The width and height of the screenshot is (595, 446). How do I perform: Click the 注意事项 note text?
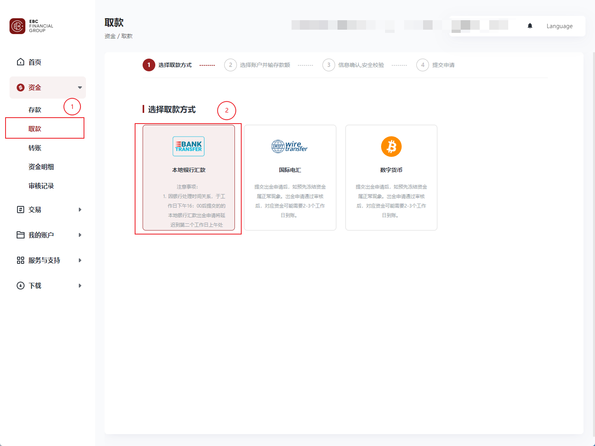(x=187, y=187)
